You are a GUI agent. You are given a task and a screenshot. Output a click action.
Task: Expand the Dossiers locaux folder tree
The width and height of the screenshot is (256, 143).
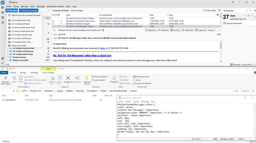pos(8,57)
